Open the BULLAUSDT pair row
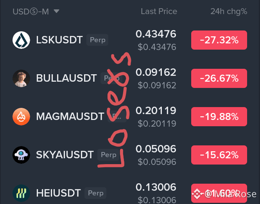The width and height of the screenshot is (260, 204). click(x=130, y=78)
